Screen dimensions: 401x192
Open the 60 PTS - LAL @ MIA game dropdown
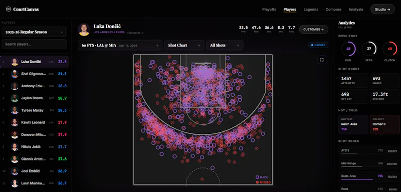point(120,45)
